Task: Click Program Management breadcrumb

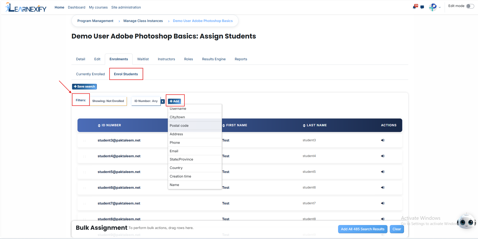Action: (x=95, y=21)
